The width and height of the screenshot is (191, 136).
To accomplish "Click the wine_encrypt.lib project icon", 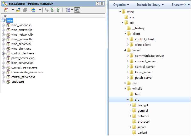I will pos(8,30).
